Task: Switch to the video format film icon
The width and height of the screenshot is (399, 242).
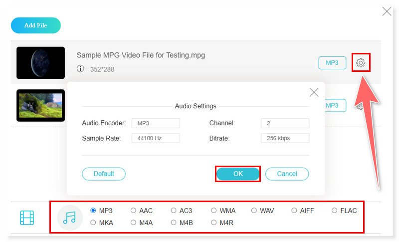Action: tap(27, 218)
